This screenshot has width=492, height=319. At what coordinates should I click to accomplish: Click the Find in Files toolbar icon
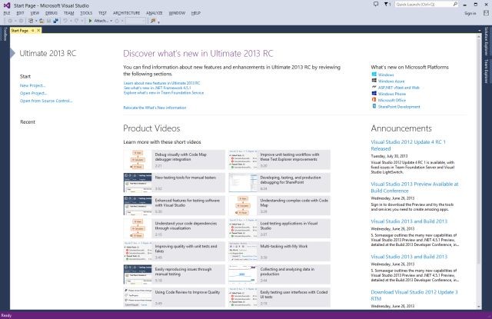pyautogui.click(x=153, y=21)
